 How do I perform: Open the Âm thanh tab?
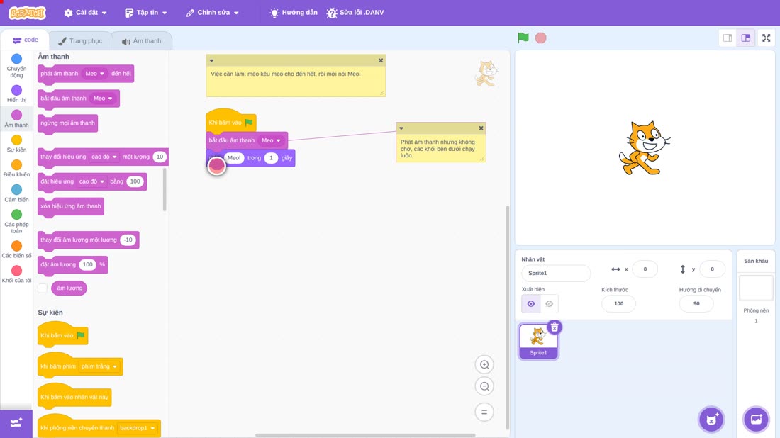(x=142, y=41)
